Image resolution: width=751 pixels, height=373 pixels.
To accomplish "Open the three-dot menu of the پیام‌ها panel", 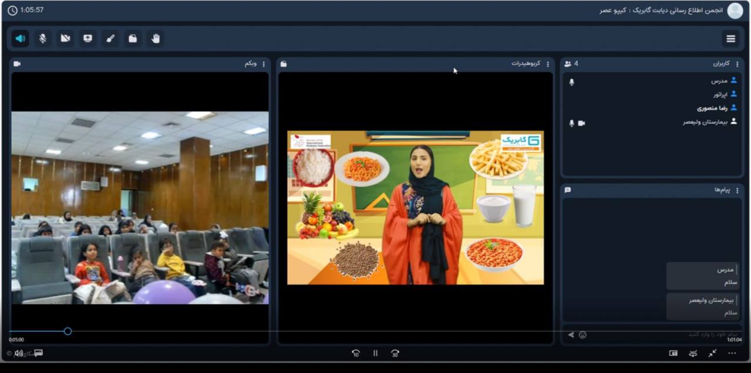I will (737, 191).
